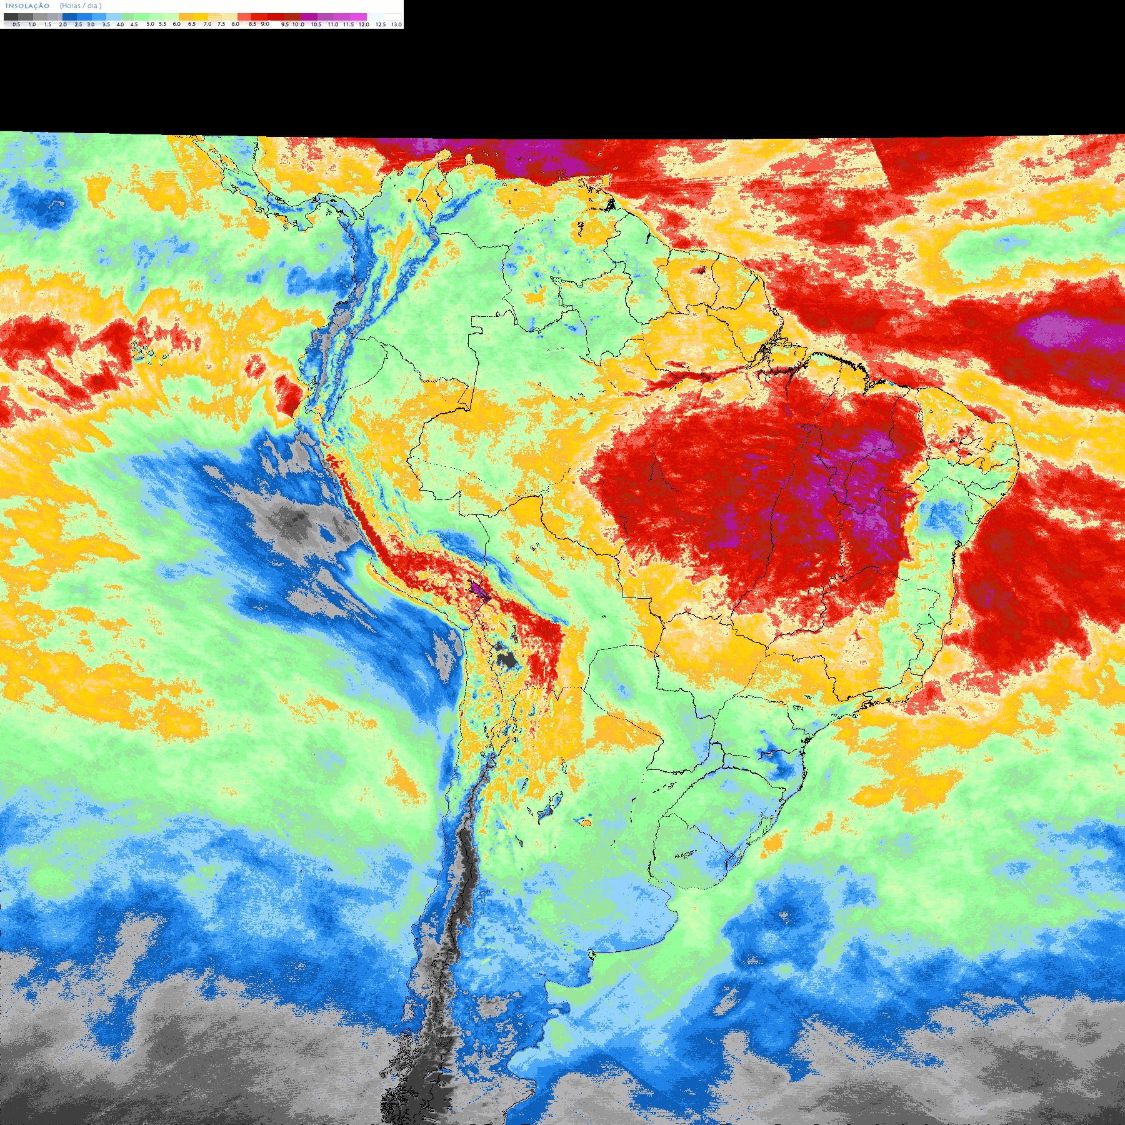Click the 4.0 legend value
Screen dimensions: 1125x1125
click(x=120, y=24)
